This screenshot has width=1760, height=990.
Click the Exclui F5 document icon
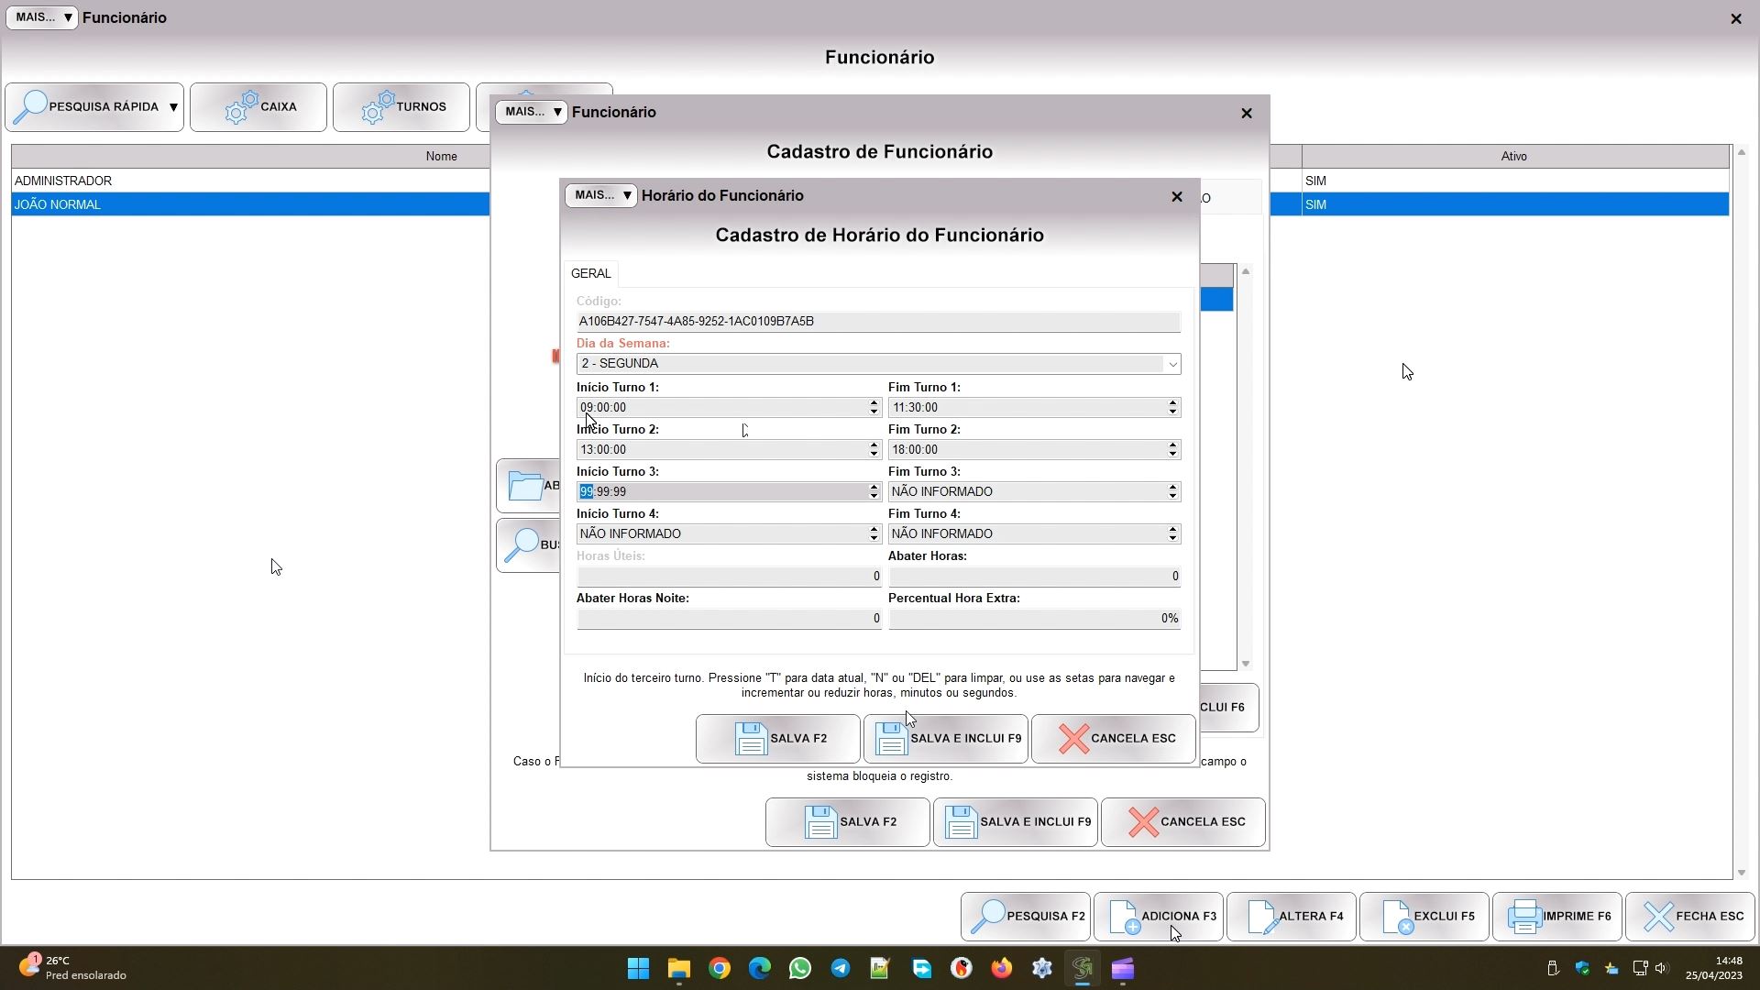point(1396,917)
